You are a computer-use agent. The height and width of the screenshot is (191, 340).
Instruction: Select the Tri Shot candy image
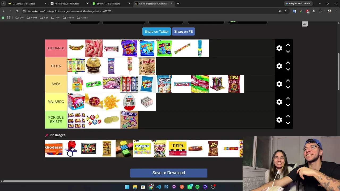(x=213, y=149)
